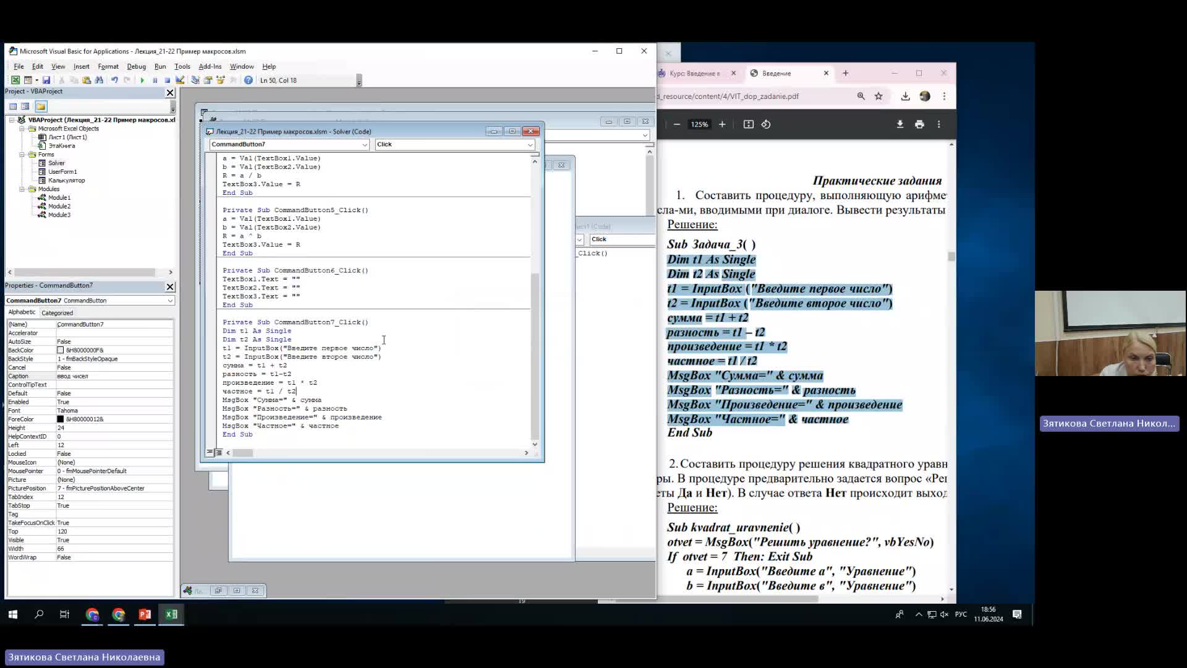The image size is (1187, 668).
Task: Save the project with the floppy disk icon
Action: pyautogui.click(x=46, y=80)
